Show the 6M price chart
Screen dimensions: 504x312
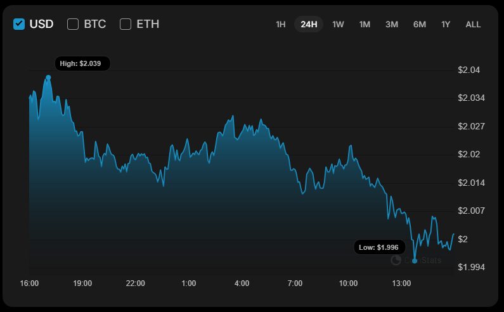[x=420, y=24]
